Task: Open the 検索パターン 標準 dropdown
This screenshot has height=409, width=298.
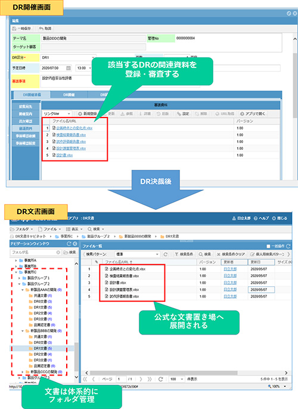Action: click(157, 254)
